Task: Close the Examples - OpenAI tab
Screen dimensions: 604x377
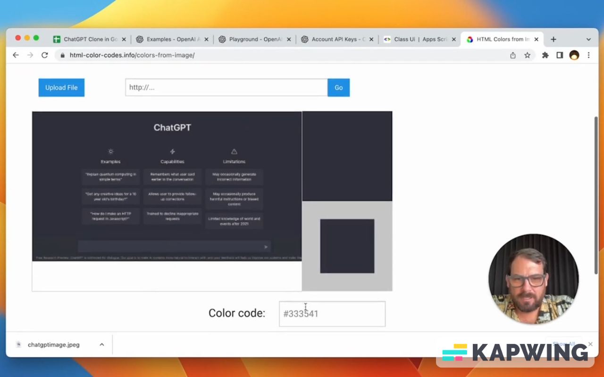Action: [x=206, y=40]
